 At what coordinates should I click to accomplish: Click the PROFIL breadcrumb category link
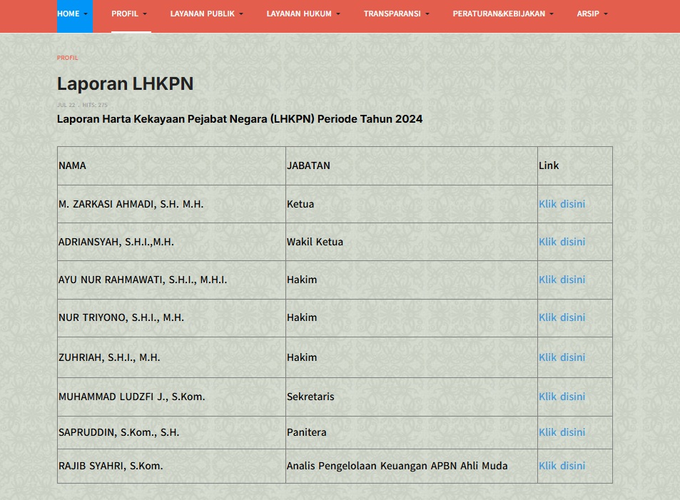[68, 58]
